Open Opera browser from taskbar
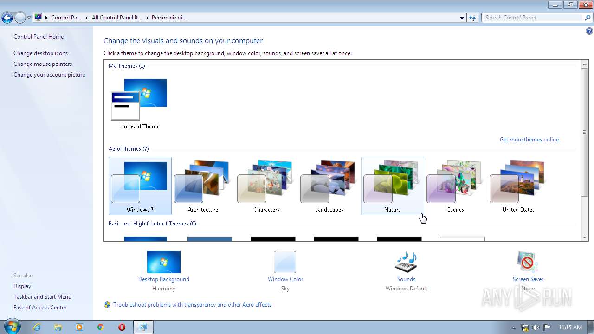 point(122,327)
